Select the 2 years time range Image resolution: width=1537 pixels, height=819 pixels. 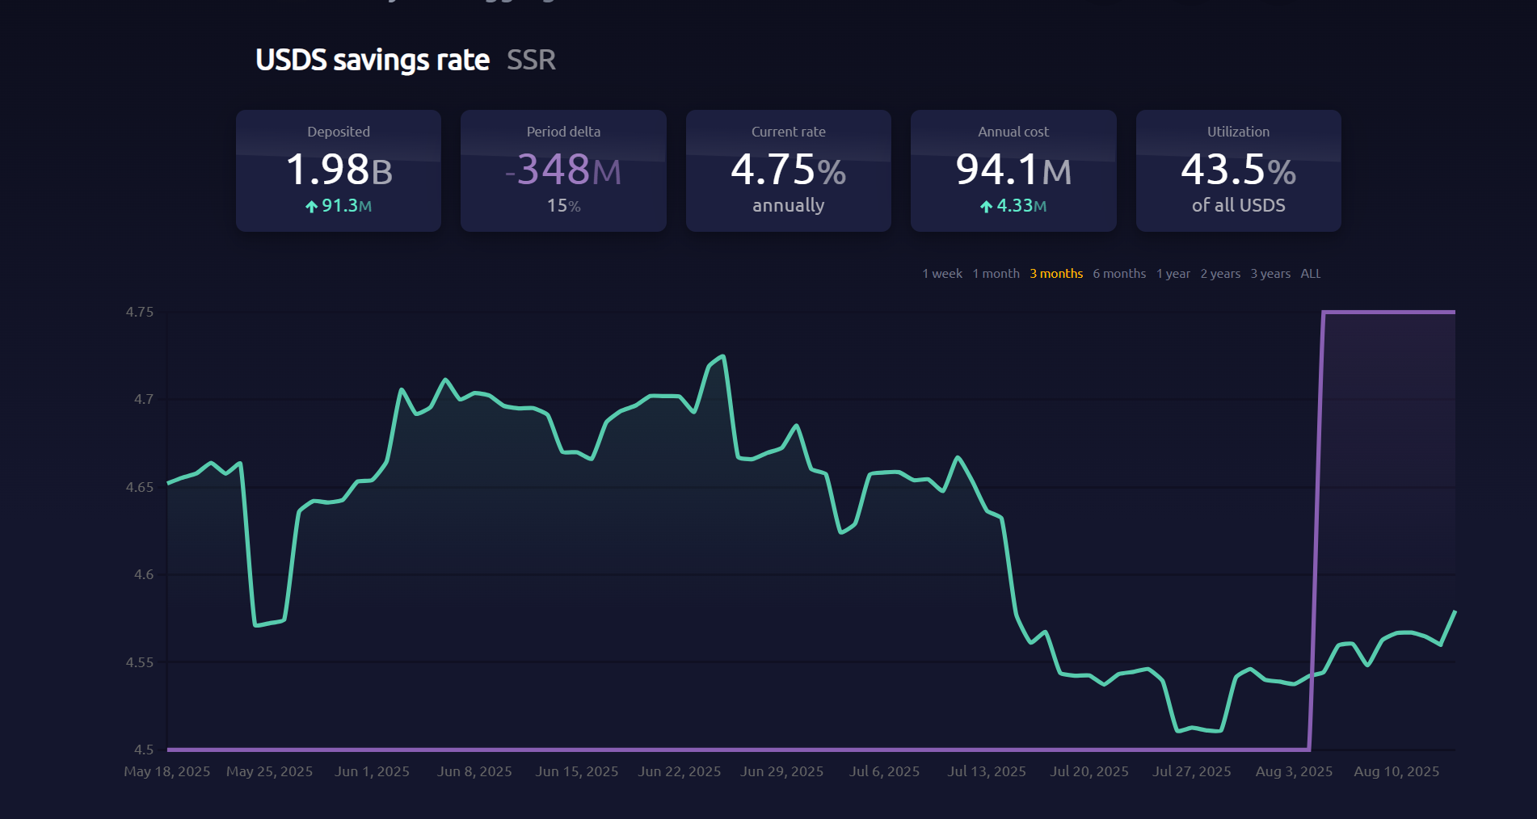[1220, 274]
